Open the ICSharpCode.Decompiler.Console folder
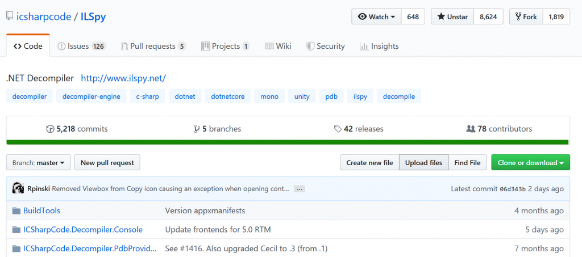582x257 pixels. (x=83, y=230)
